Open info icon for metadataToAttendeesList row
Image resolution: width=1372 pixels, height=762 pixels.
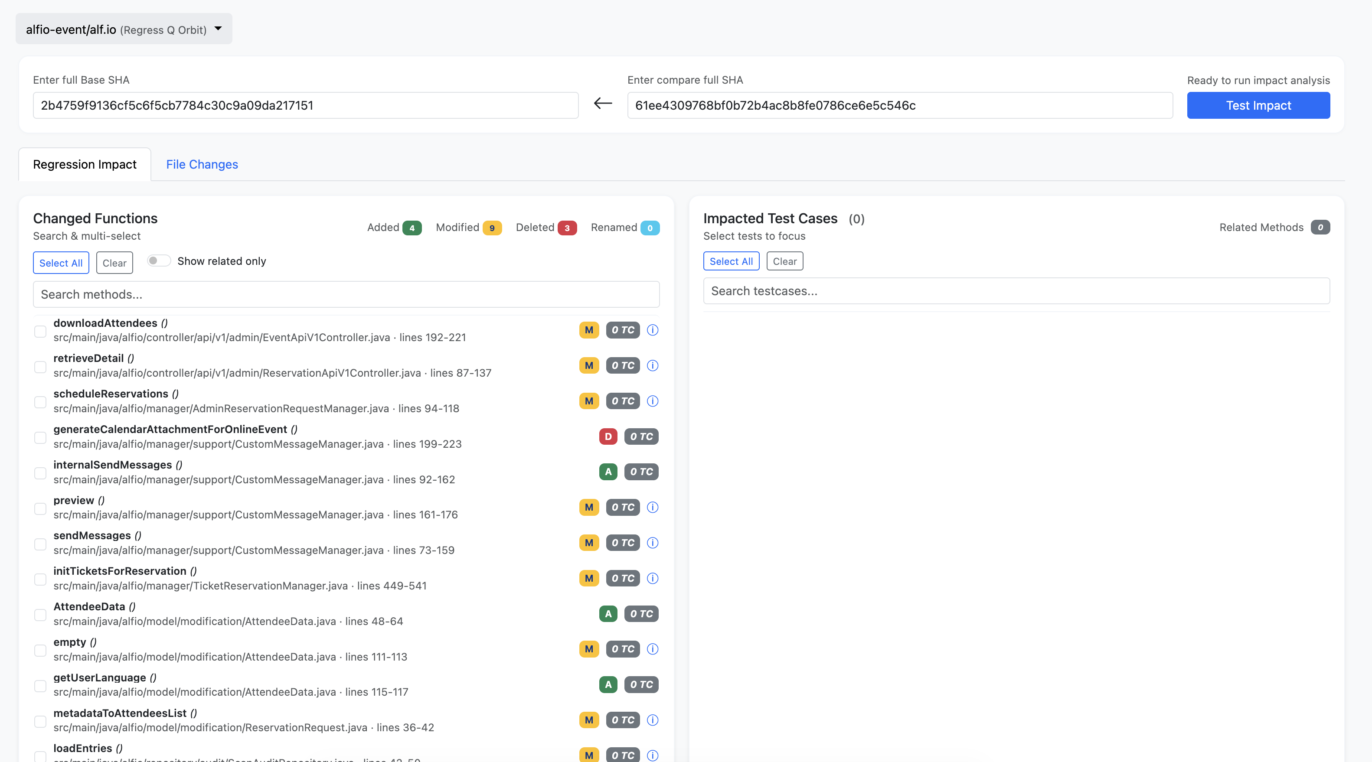tap(653, 720)
